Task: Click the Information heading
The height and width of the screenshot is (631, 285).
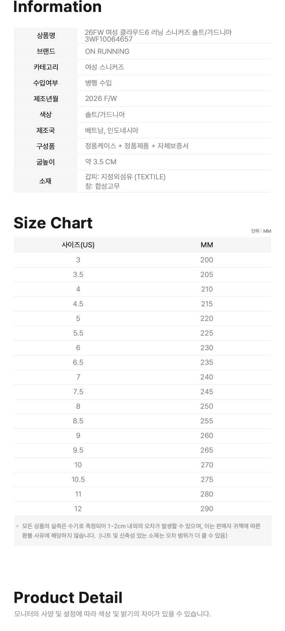Action: tap(57, 7)
